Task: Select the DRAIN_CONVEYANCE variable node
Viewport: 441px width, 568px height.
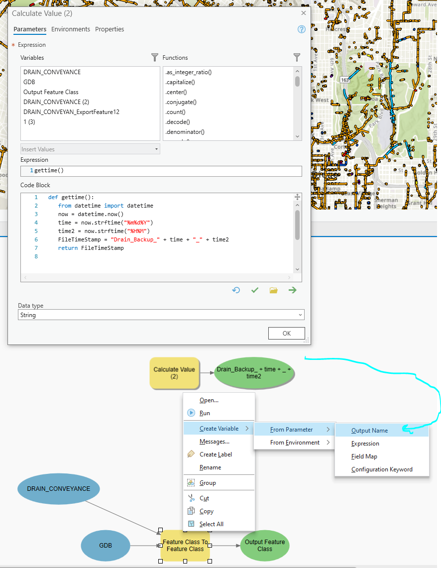Action: 58,489
